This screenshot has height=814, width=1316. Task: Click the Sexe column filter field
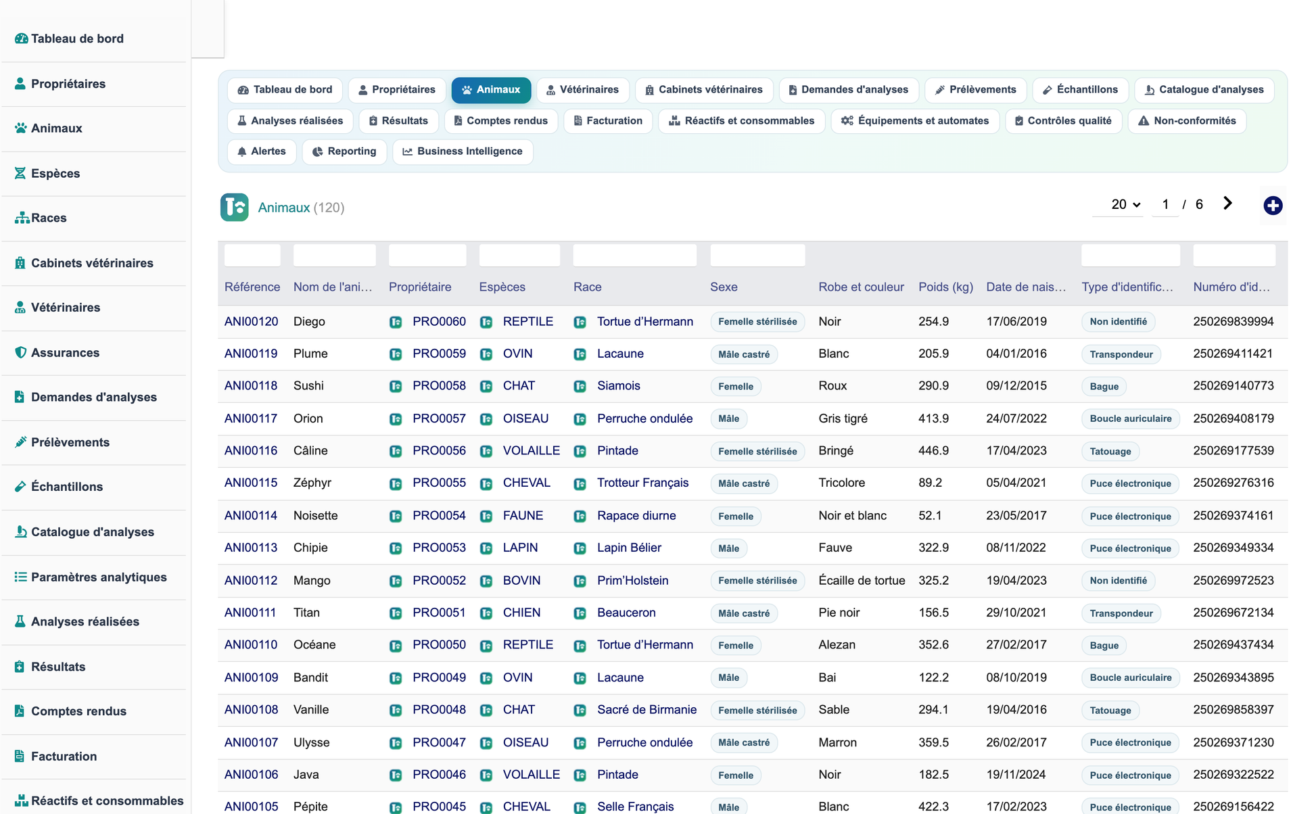point(757,256)
